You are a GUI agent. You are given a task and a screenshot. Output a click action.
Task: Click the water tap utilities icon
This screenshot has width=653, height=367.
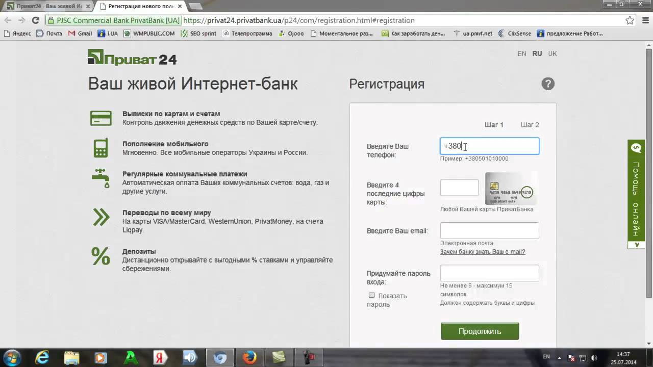[101, 178]
